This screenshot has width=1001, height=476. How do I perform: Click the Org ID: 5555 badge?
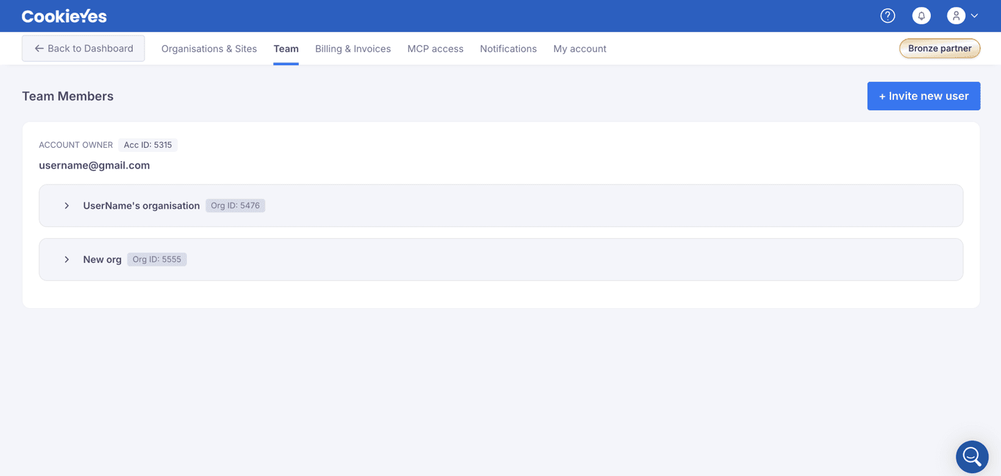pyautogui.click(x=157, y=260)
